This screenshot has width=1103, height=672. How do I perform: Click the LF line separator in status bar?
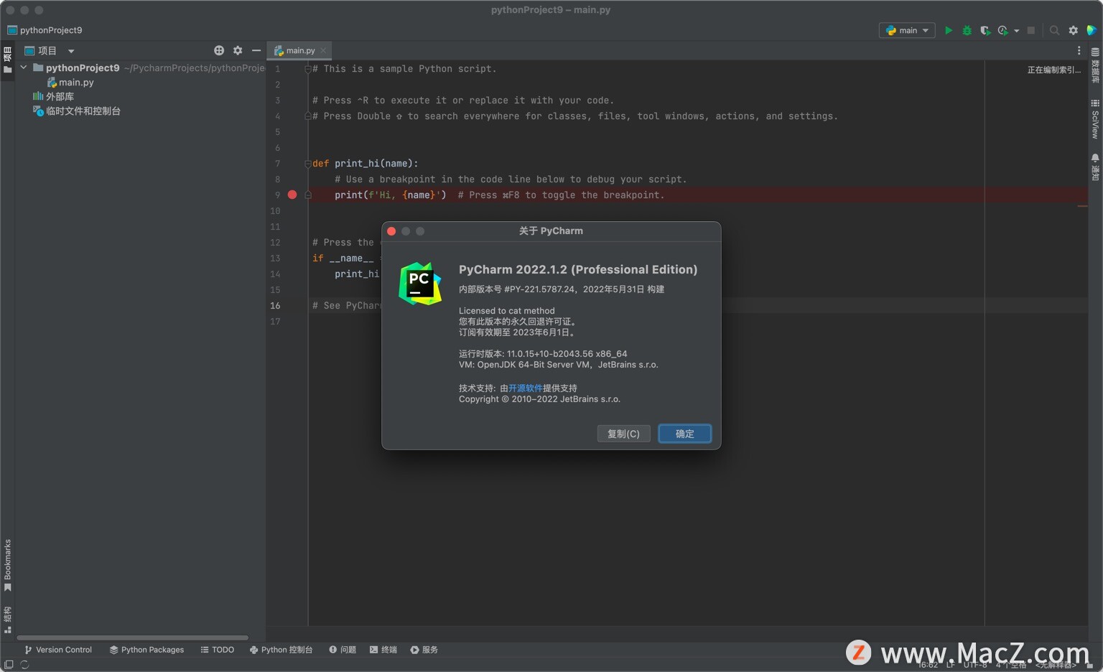tap(950, 665)
